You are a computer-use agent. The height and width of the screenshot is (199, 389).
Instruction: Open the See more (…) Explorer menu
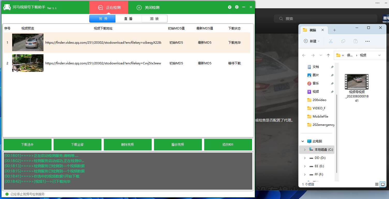point(368,41)
